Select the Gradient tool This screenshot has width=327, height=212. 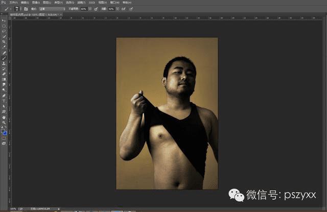[x=4, y=79]
